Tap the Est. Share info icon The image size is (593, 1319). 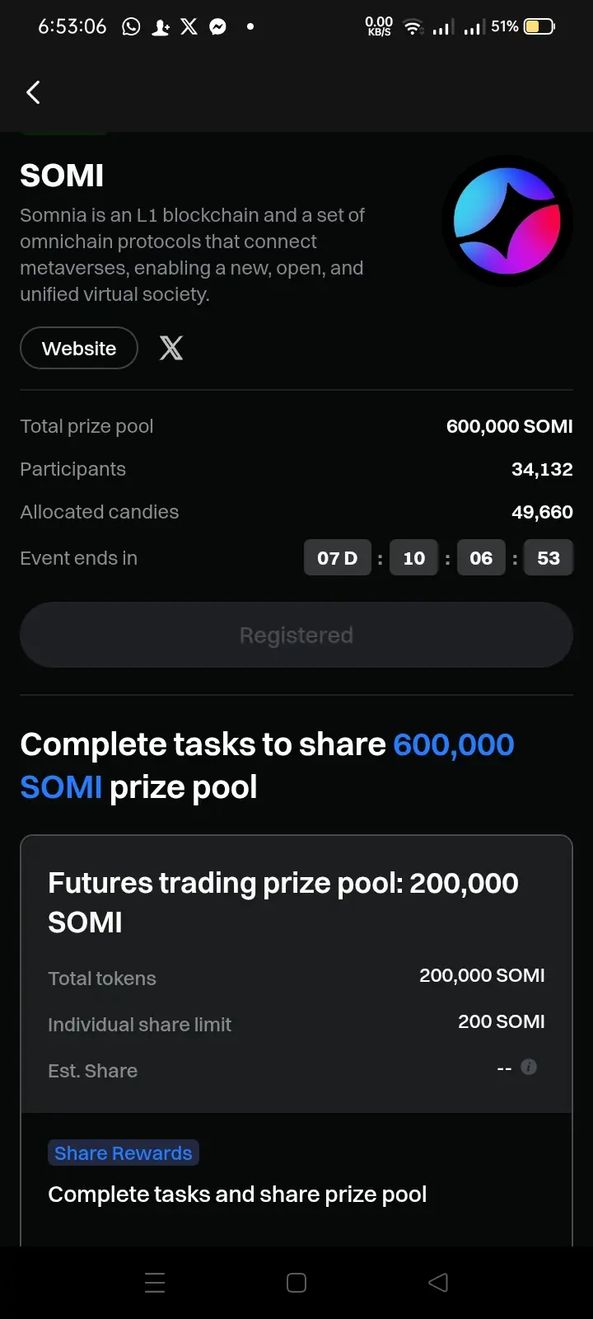pyautogui.click(x=529, y=1067)
